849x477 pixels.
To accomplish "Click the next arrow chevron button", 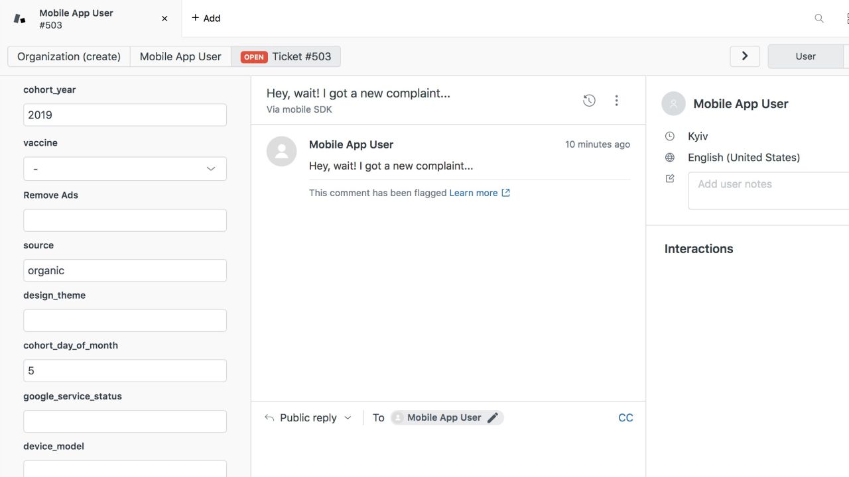I will pos(745,56).
